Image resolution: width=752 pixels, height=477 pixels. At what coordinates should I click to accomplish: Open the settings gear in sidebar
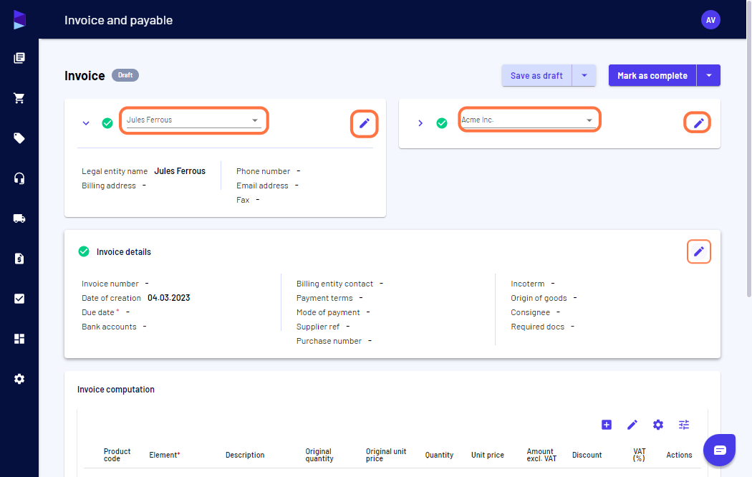[19, 379]
